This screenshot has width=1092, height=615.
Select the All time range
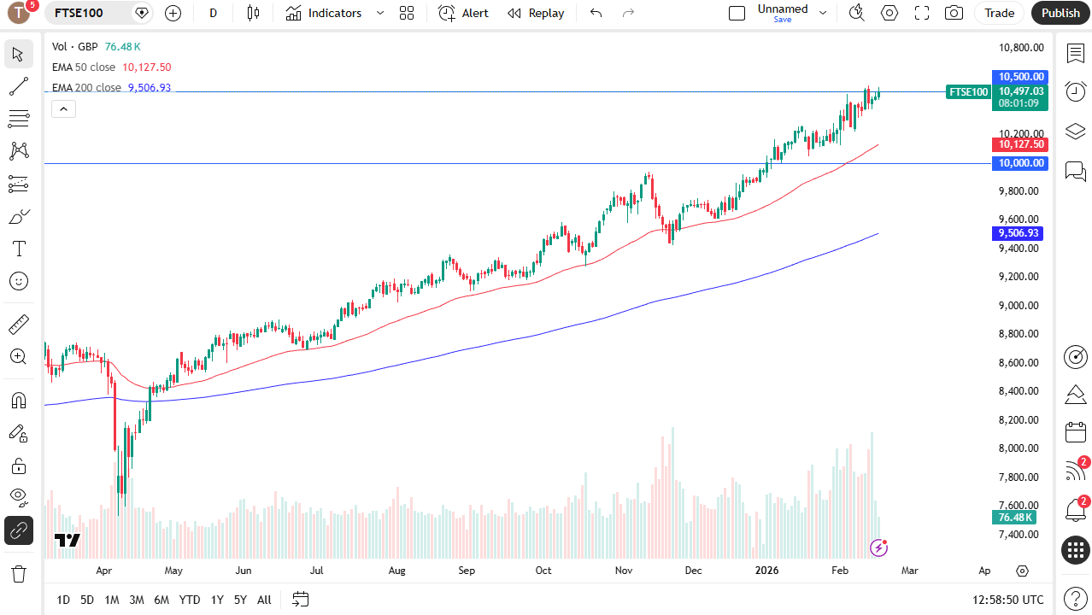click(264, 600)
